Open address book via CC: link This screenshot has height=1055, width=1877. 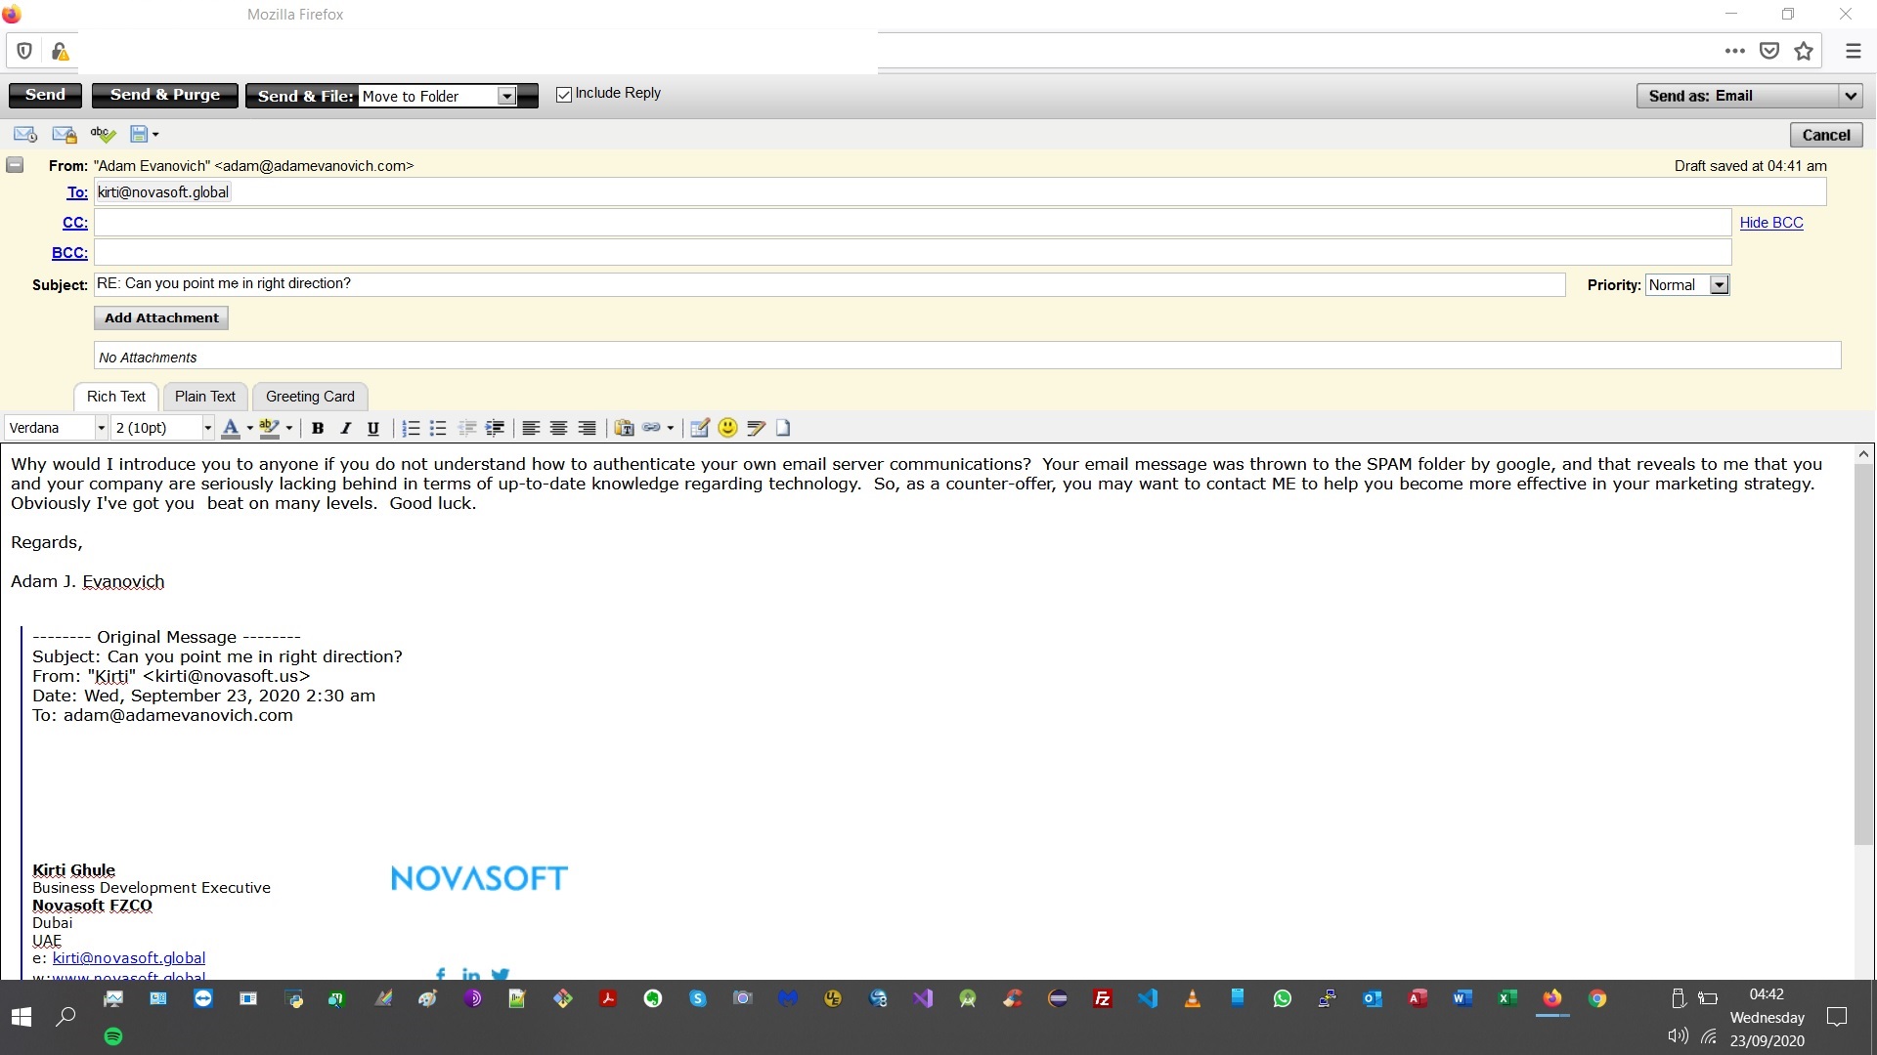[x=75, y=223]
